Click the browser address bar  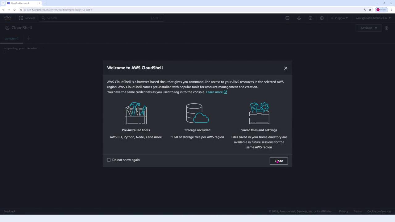[191, 10]
